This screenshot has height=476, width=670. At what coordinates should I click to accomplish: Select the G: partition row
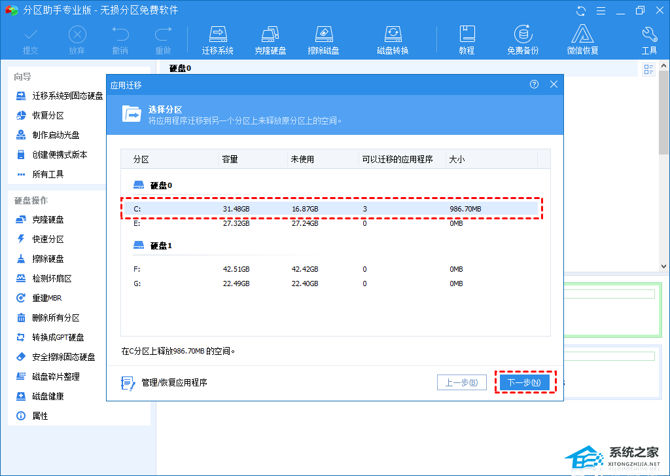[x=330, y=284]
